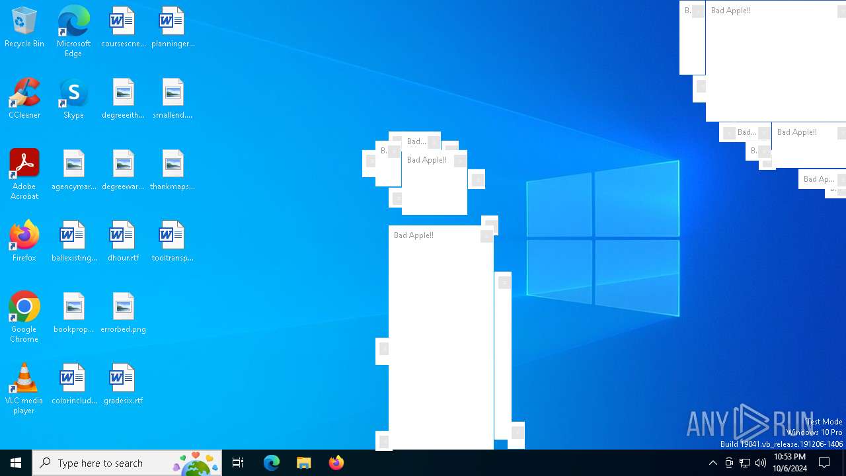
Task: Open File Explorer from the taskbar
Action: tap(304, 463)
